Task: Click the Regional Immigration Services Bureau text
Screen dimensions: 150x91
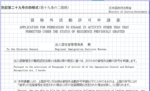Action: click(x=80, y=49)
